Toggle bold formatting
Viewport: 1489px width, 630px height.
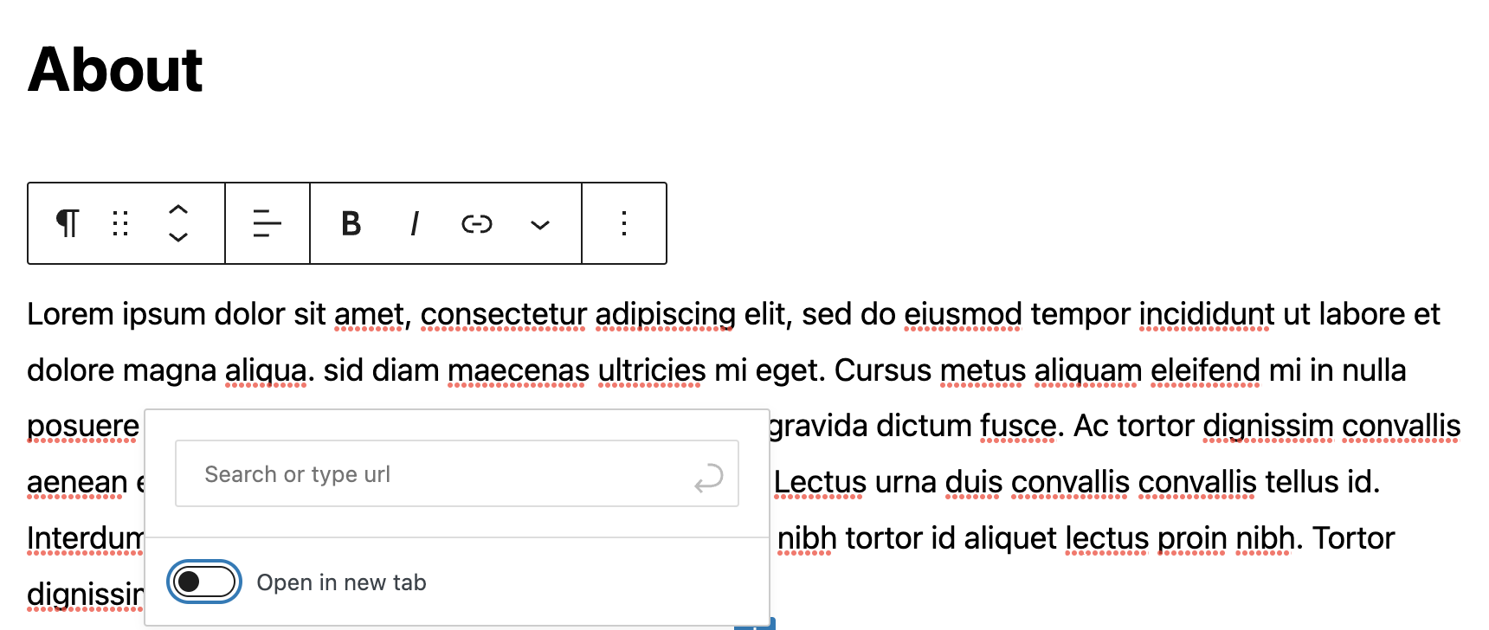351,223
